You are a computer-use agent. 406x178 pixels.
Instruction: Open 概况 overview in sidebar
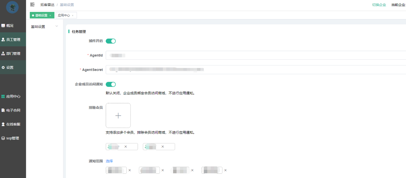pos(10,26)
